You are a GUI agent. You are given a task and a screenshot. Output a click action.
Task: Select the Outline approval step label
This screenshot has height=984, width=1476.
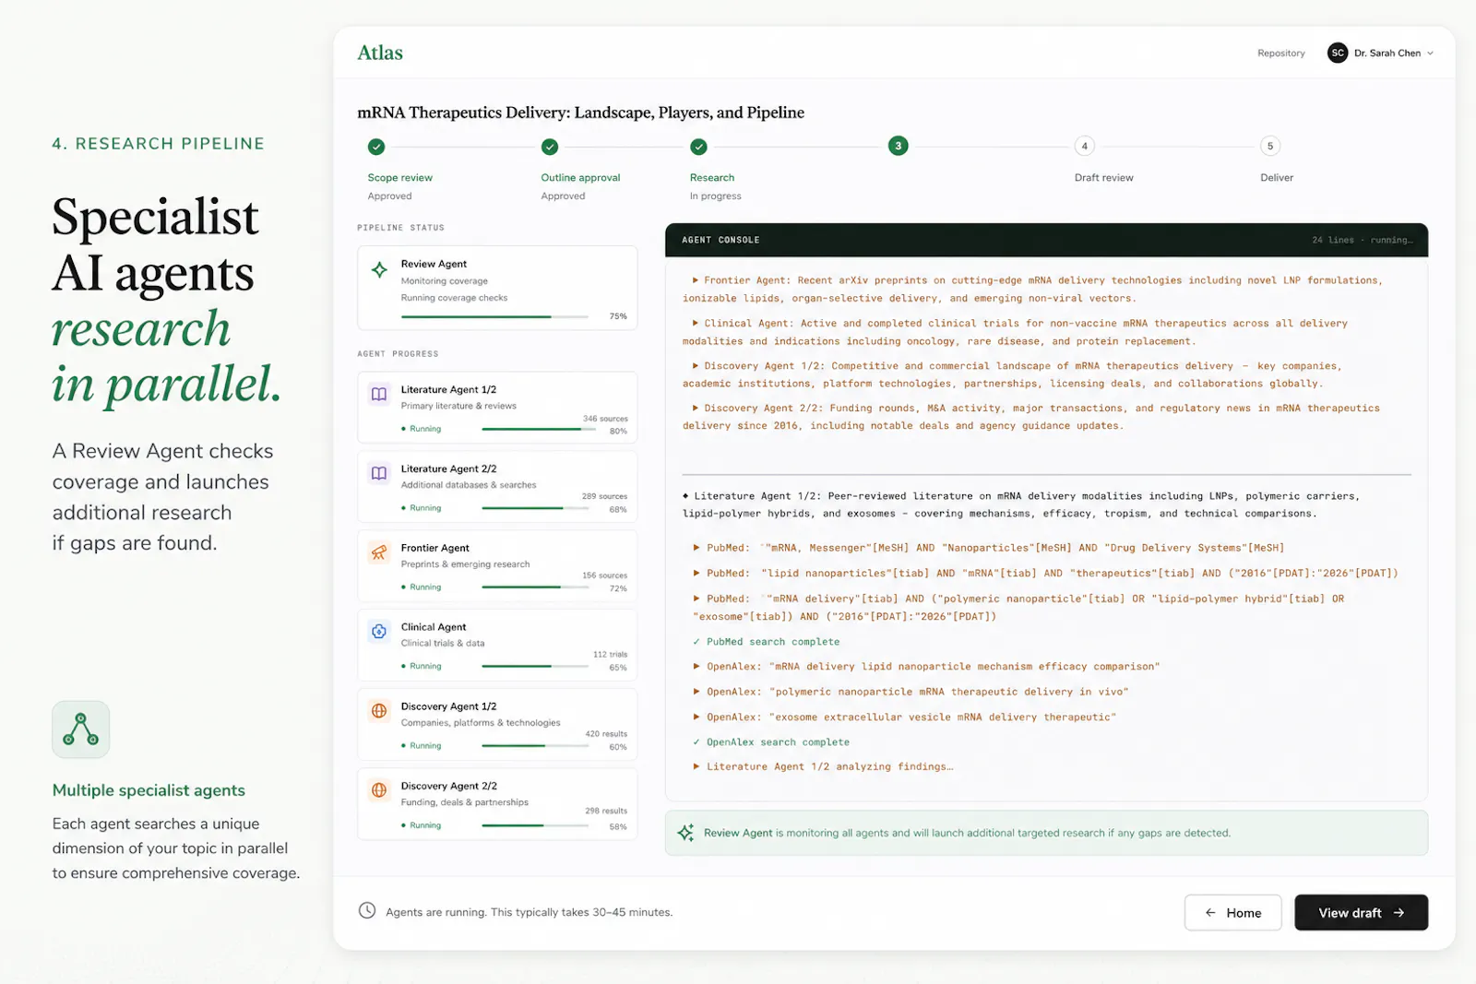(580, 178)
